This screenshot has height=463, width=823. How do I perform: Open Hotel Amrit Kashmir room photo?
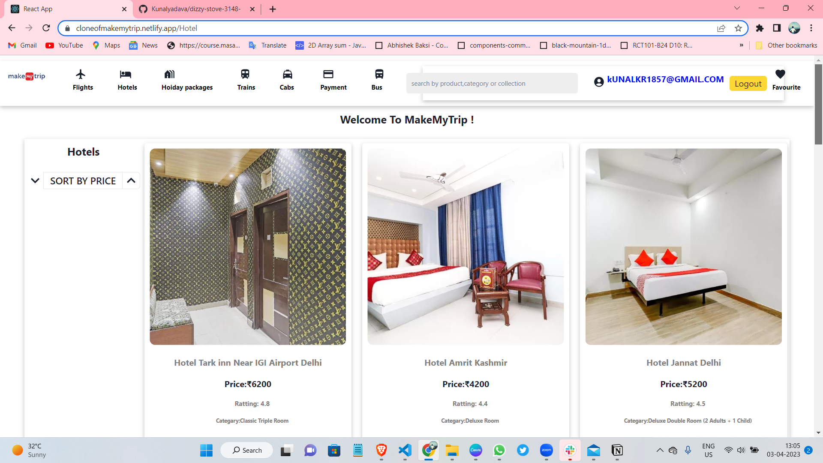coord(466,247)
